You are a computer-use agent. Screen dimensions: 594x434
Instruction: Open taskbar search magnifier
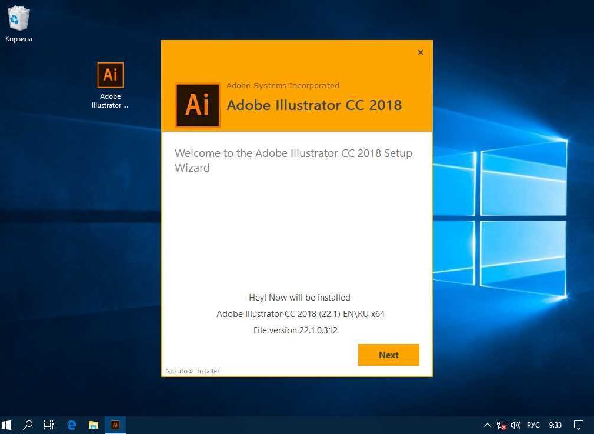tap(27, 425)
